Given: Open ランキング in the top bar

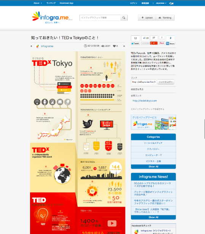Looking at the screenshot, I should (x=51, y=3).
